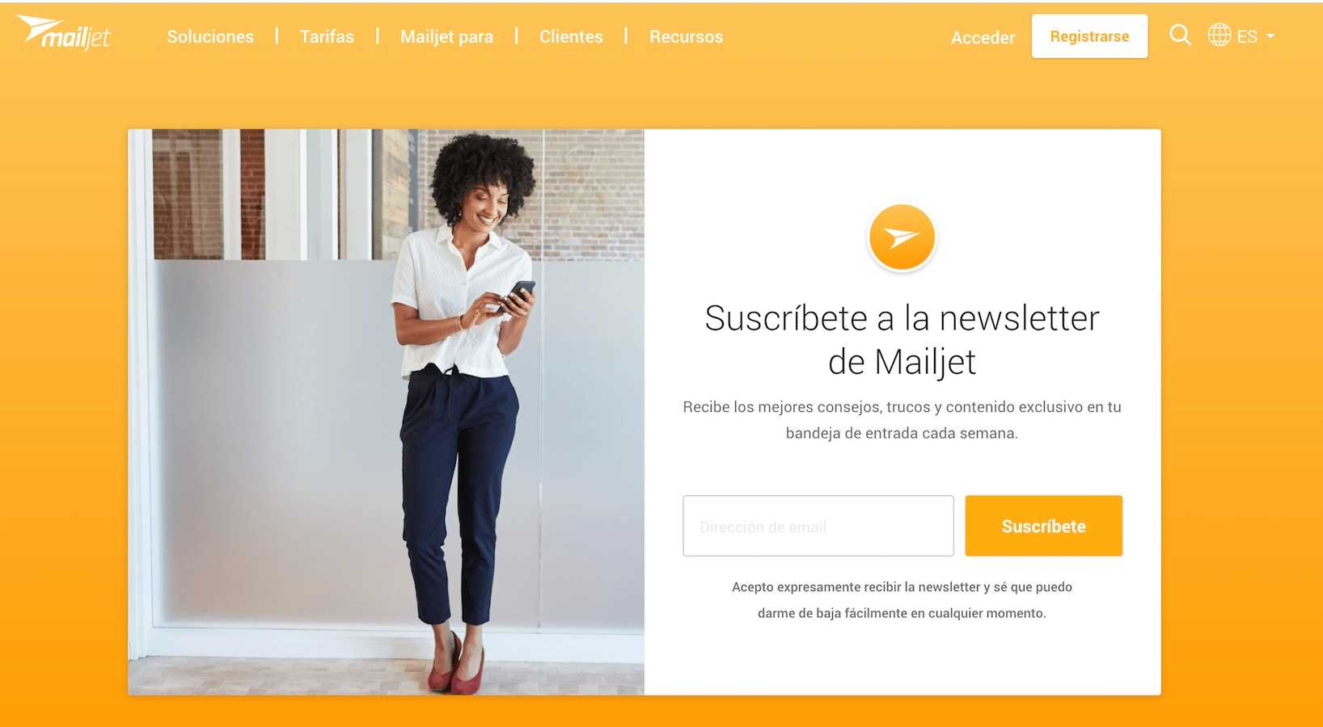Open the Recursos menu

click(686, 36)
